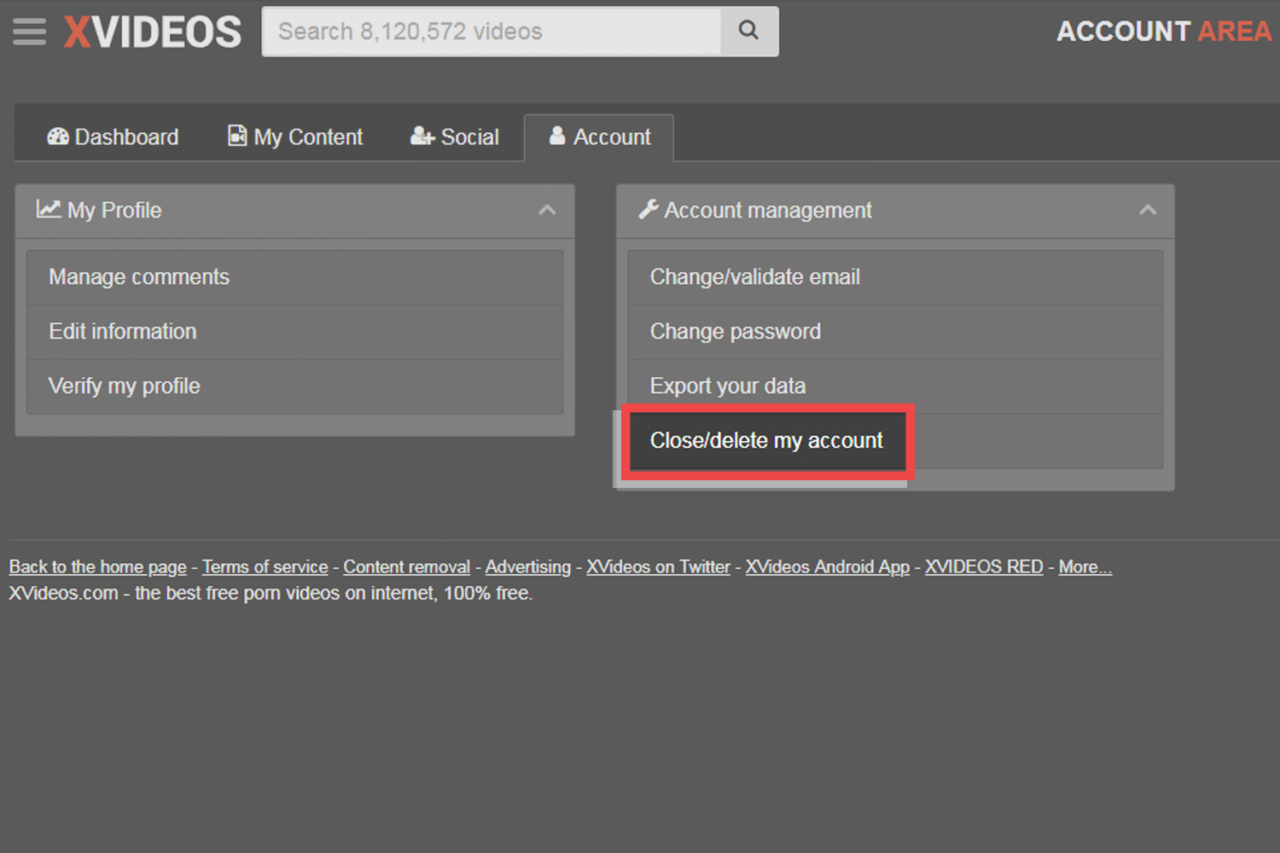
Task: Go to the Social tab
Action: tap(454, 137)
